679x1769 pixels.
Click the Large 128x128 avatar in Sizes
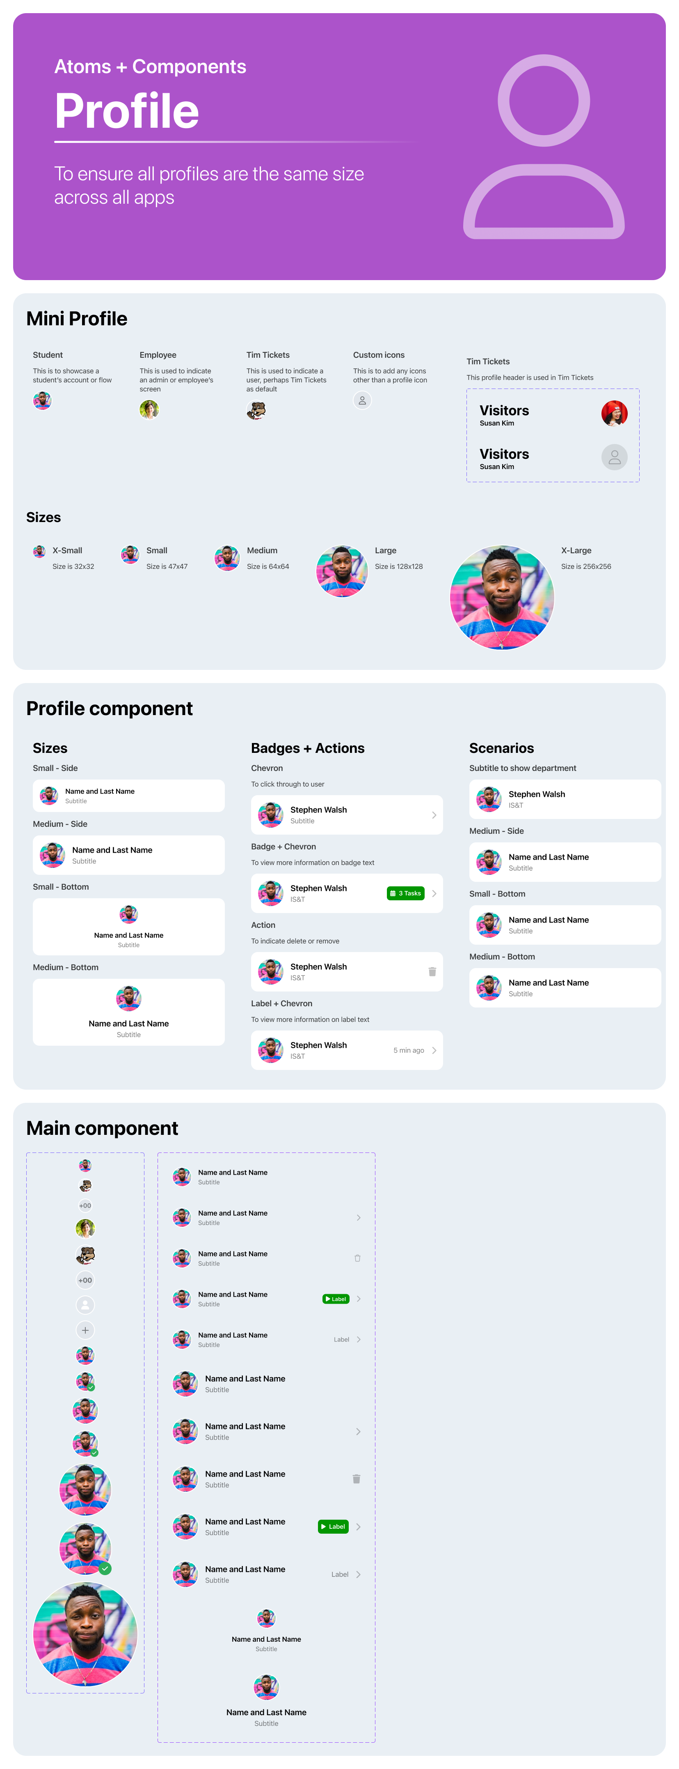point(342,571)
